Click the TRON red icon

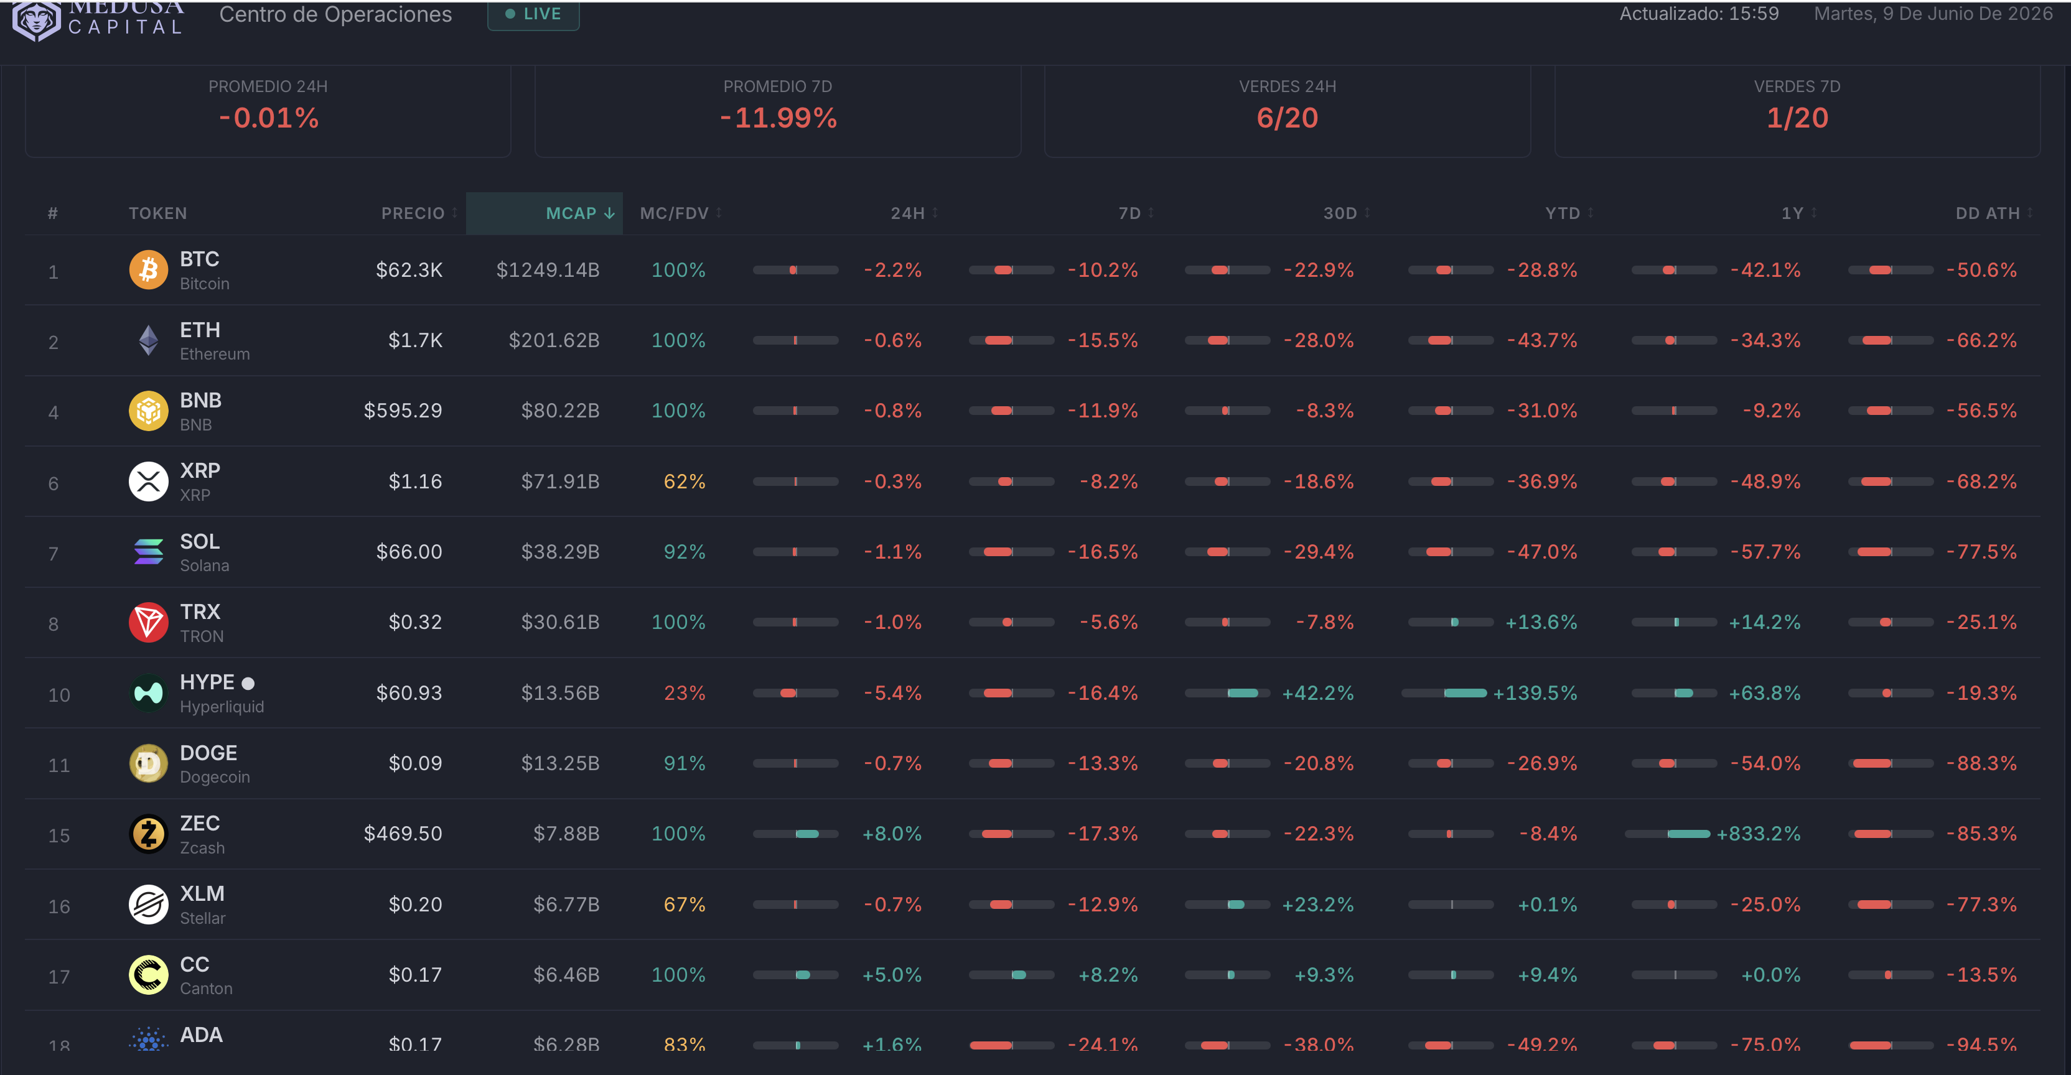coord(149,622)
